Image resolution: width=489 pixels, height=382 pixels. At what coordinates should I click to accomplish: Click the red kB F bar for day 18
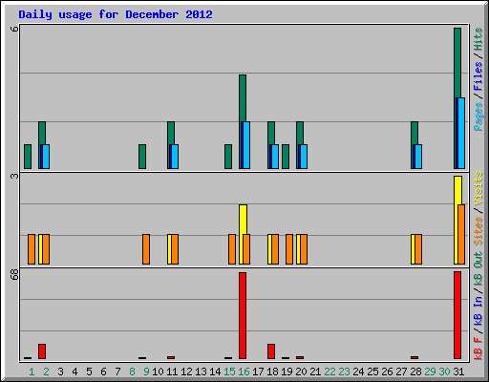(271, 351)
